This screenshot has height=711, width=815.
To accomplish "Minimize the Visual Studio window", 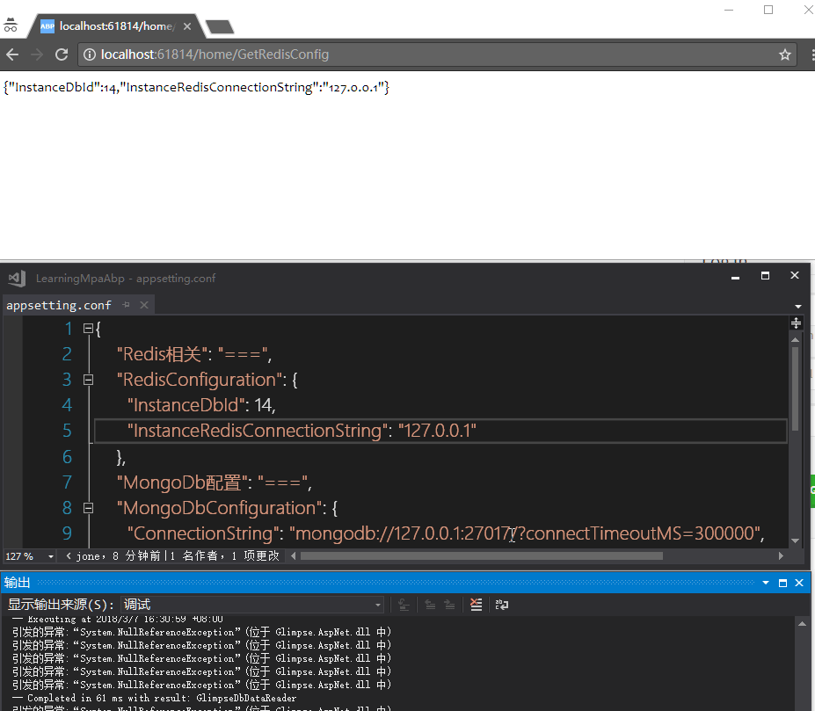I will (735, 277).
